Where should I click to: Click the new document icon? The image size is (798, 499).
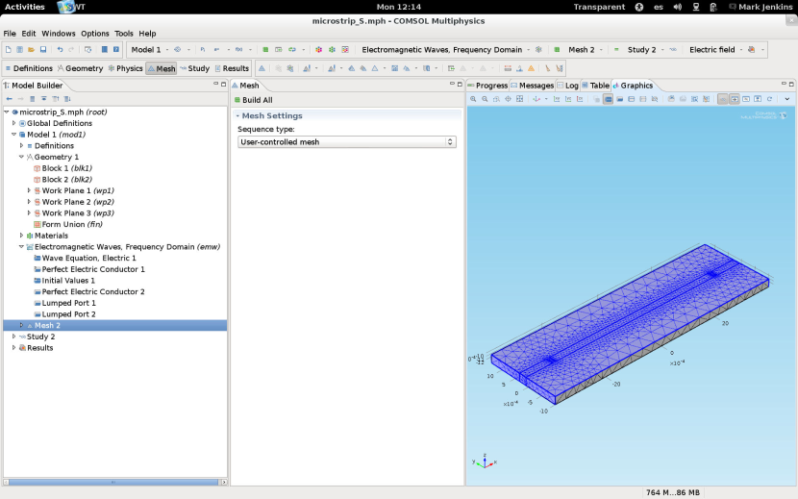pyautogui.click(x=9, y=50)
